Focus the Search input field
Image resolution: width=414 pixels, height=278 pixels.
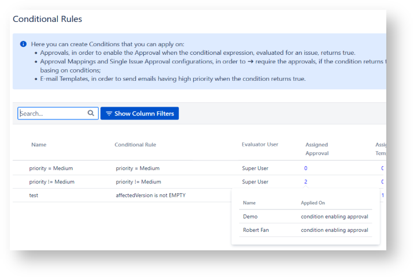point(52,114)
